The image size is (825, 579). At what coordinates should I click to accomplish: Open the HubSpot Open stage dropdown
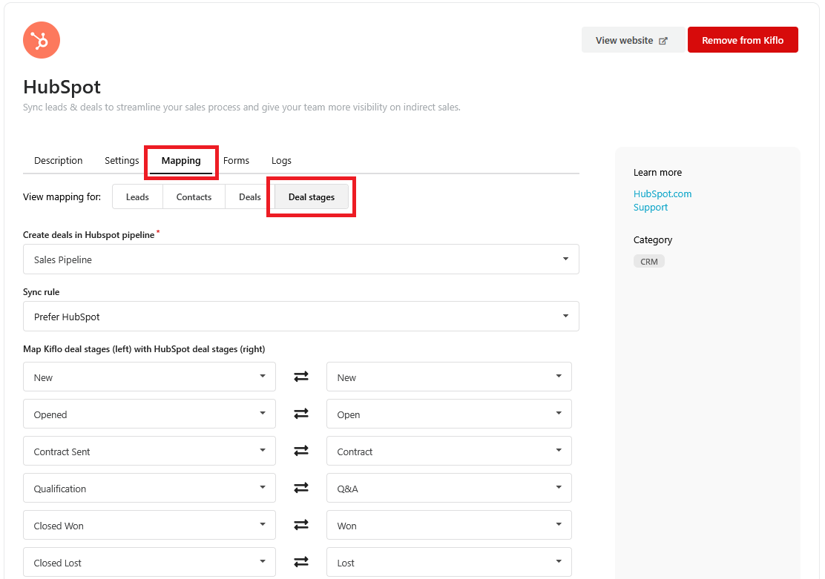pyautogui.click(x=449, y=414)
